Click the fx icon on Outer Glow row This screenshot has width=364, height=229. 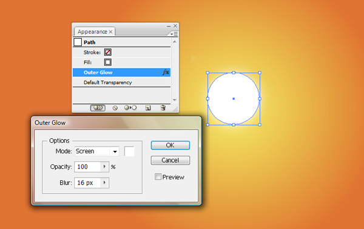pyautogui.click(x=166, y=72)
